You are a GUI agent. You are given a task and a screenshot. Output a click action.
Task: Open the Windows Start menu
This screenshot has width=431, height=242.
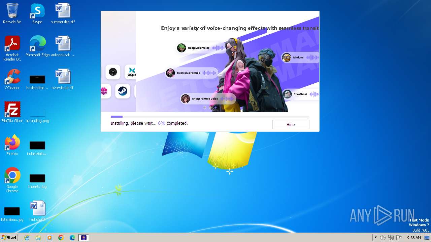[9, 237]
